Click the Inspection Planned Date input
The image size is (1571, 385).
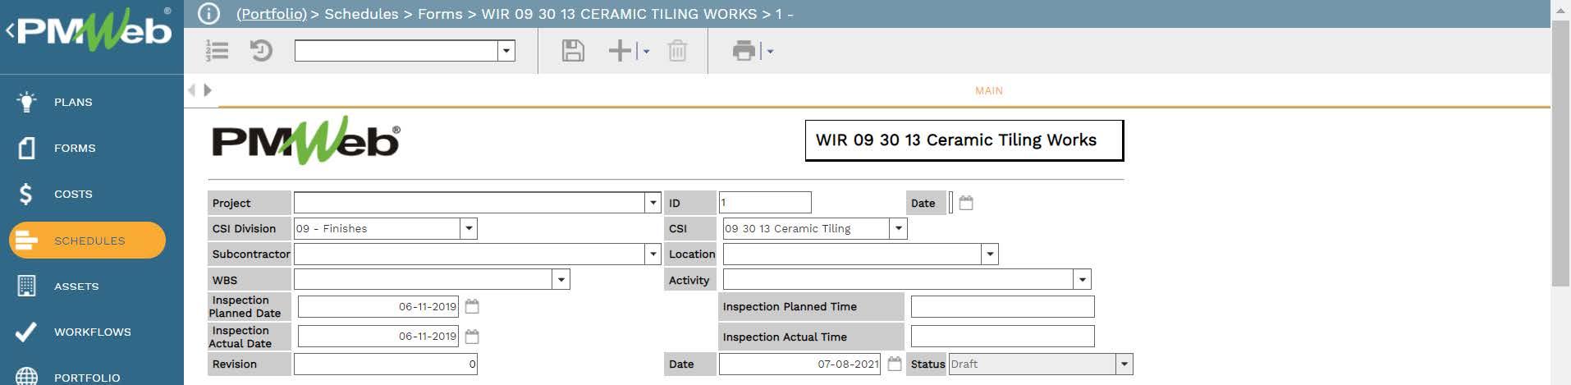378,306
